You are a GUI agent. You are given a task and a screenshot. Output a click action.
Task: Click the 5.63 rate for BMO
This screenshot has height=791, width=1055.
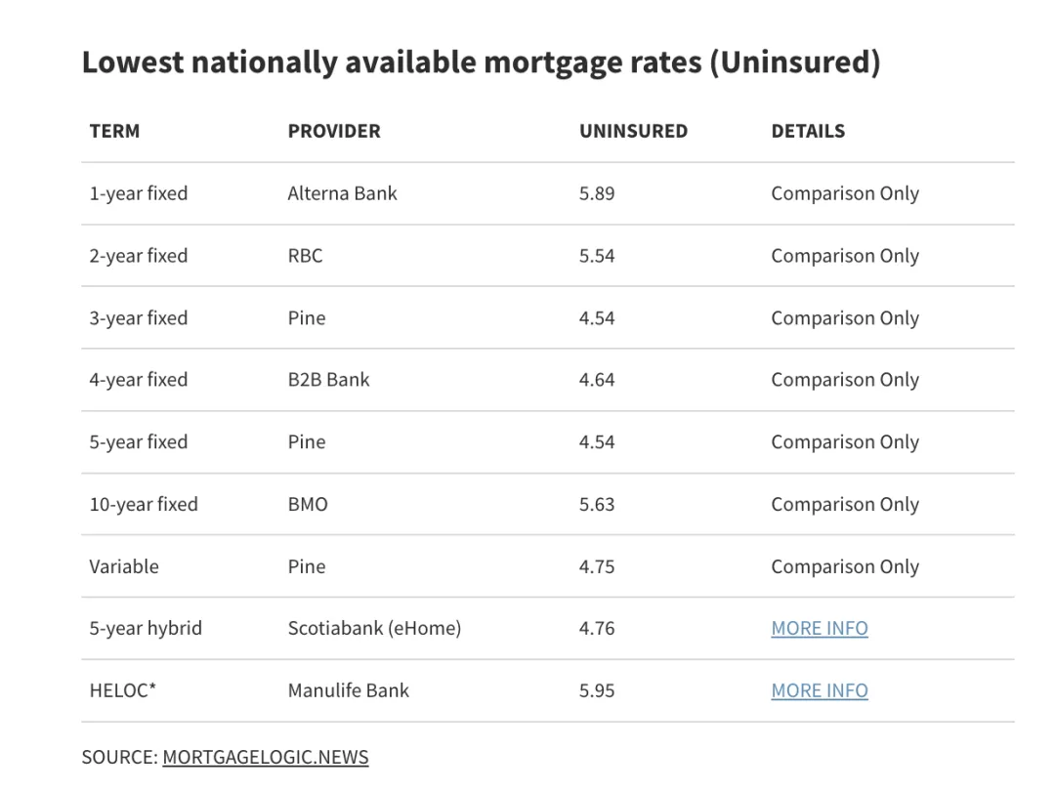coord(597,504)
